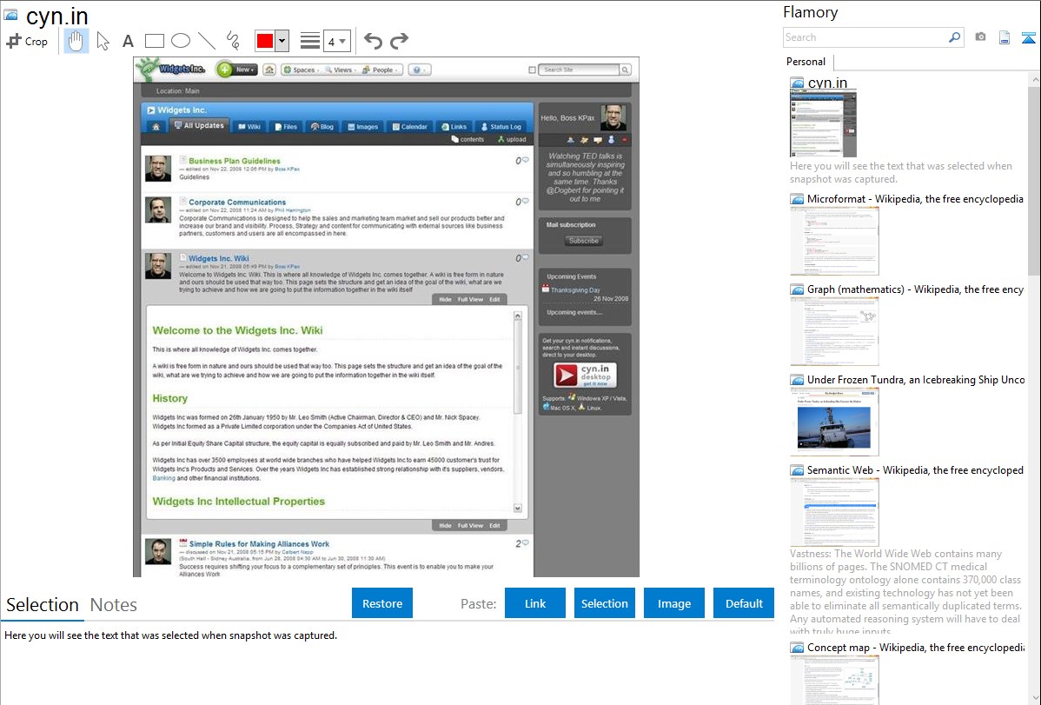Redo the last annotation
This screenshot has height=705, width=1041.
click(399, 41)
